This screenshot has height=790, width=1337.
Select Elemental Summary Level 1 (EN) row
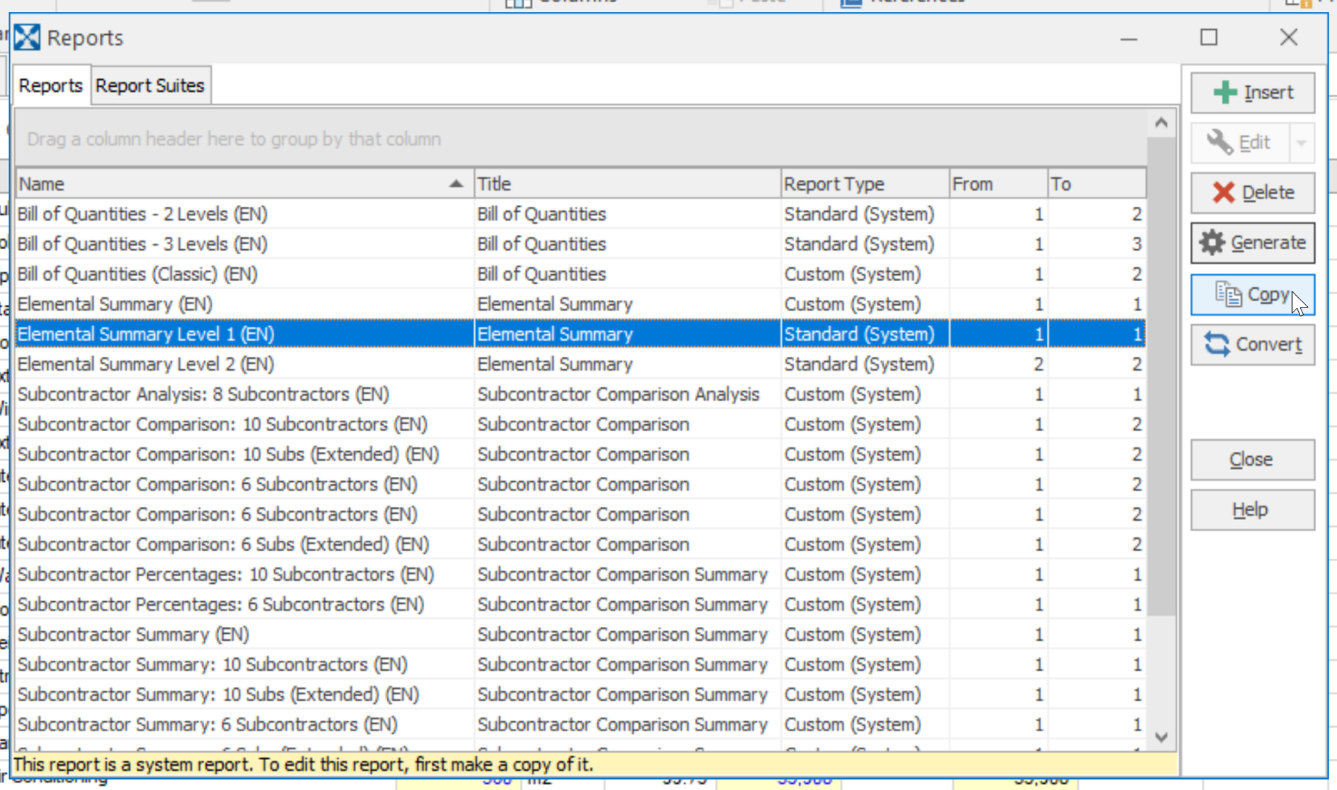click(x=580, y=334)
